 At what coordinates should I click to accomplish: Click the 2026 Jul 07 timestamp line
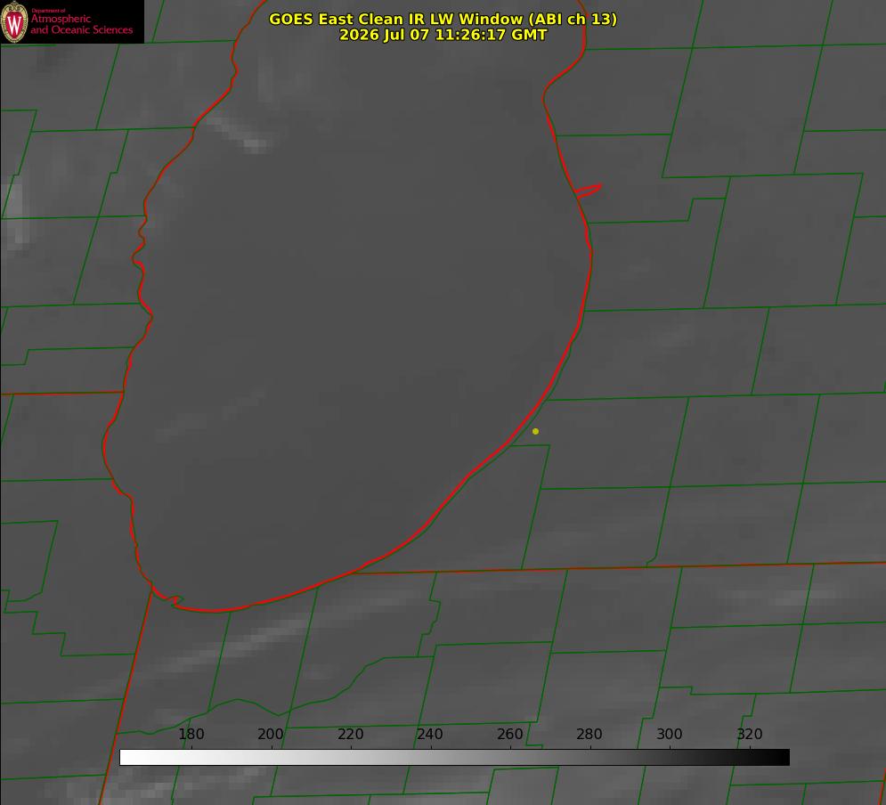tap(443, 35)
